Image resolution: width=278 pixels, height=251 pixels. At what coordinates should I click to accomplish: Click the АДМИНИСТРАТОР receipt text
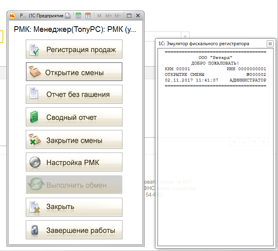coord(248,80)
